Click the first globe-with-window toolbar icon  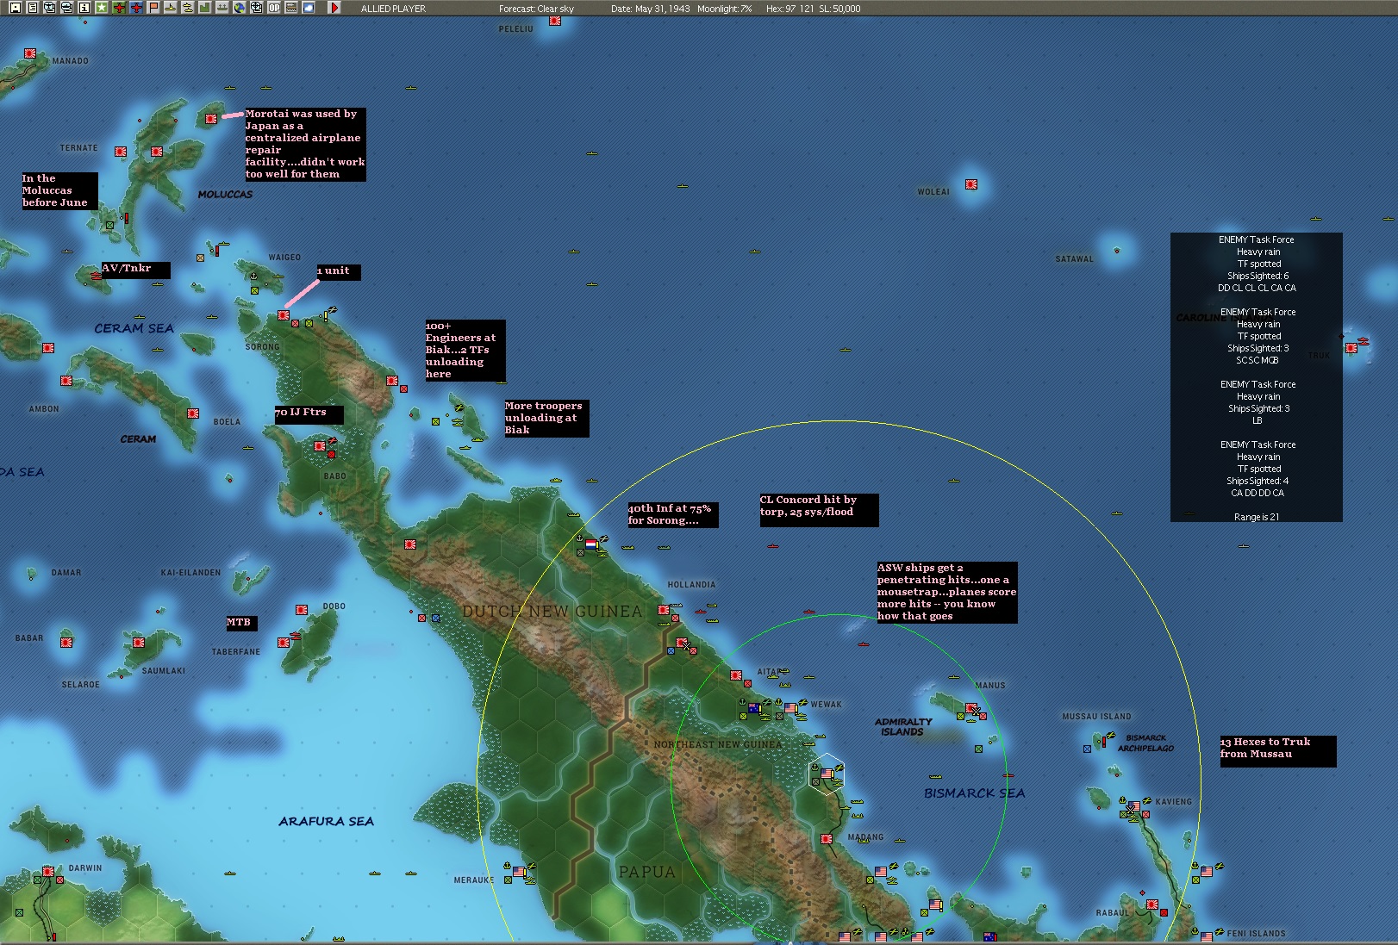pyautogui.click(x=49, y=8)
